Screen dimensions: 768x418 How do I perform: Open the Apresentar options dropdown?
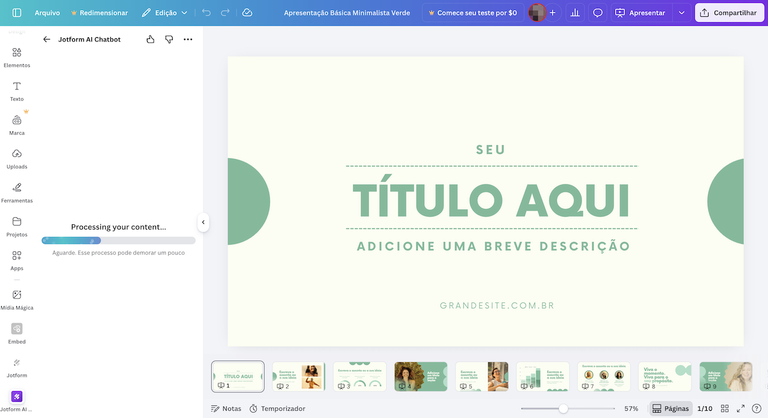coord(680,12)
